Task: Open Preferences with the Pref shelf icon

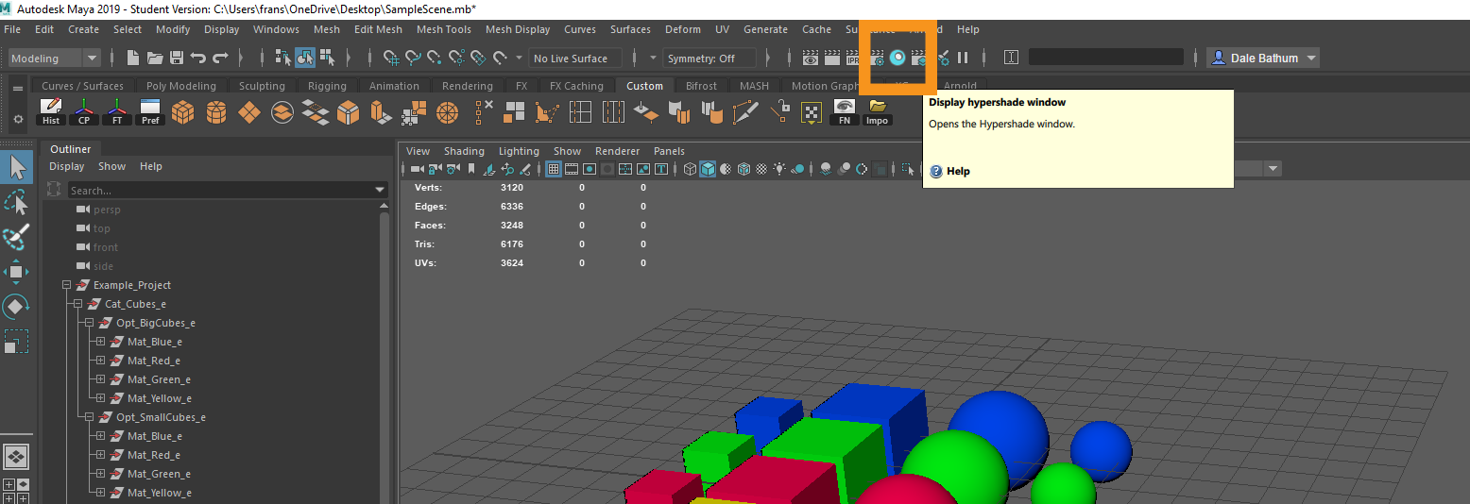Action: [x=150, y=112]
